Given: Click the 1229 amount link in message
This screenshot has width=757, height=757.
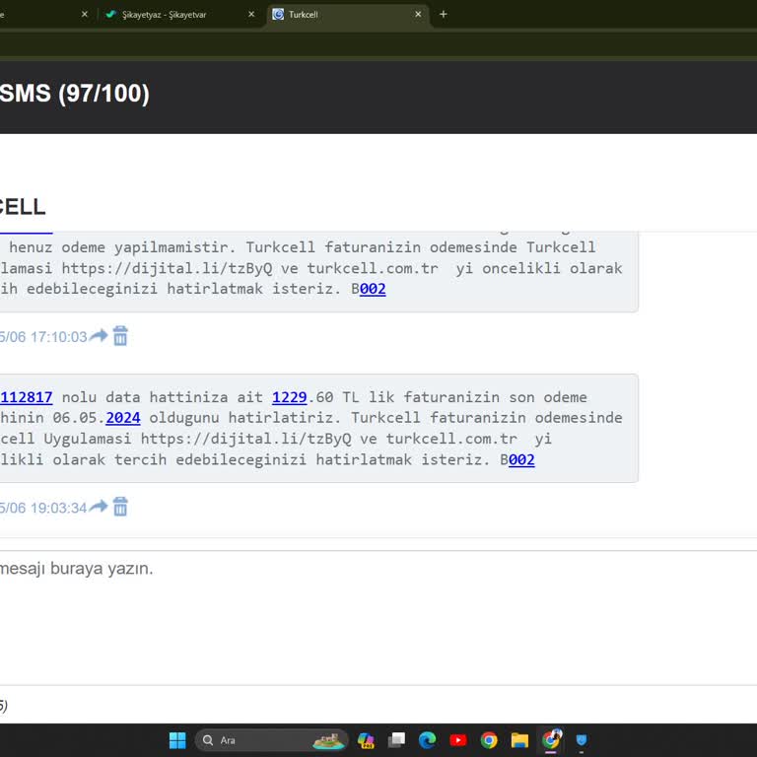Looking at the screenshot, I should tap(290, 397).
